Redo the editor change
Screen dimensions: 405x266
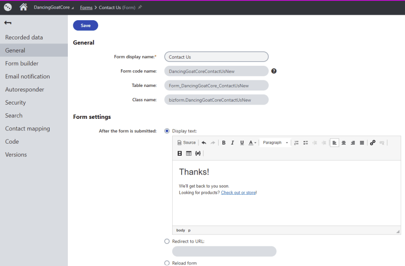point(213,143)
